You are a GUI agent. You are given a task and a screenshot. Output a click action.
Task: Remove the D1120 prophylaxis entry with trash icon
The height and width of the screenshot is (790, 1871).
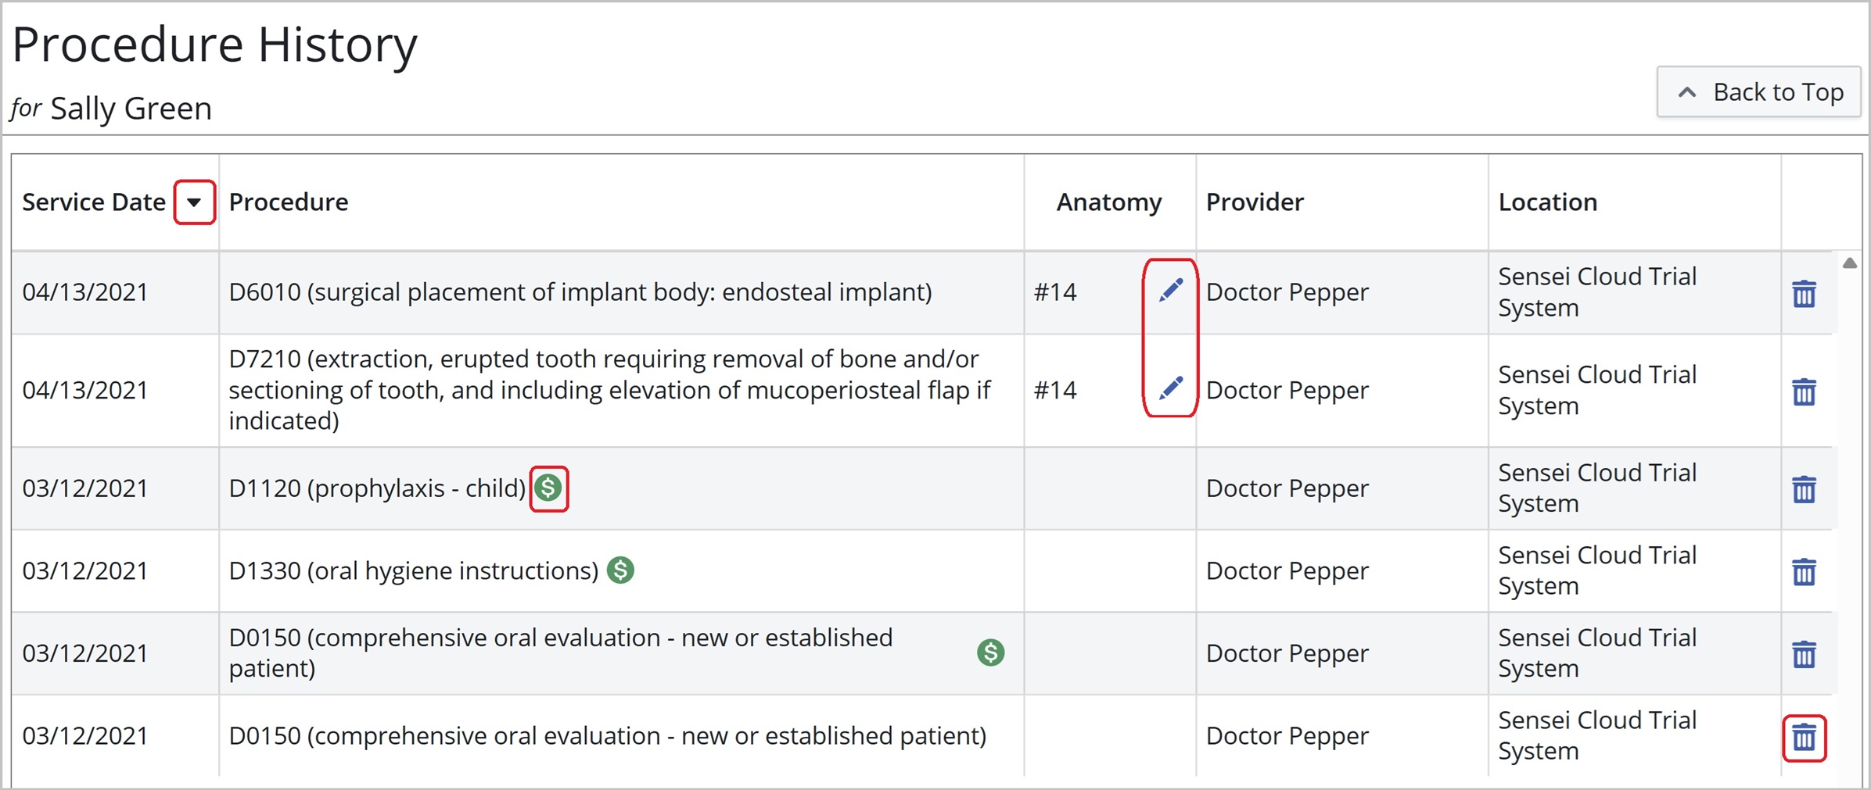[1804, 490]
